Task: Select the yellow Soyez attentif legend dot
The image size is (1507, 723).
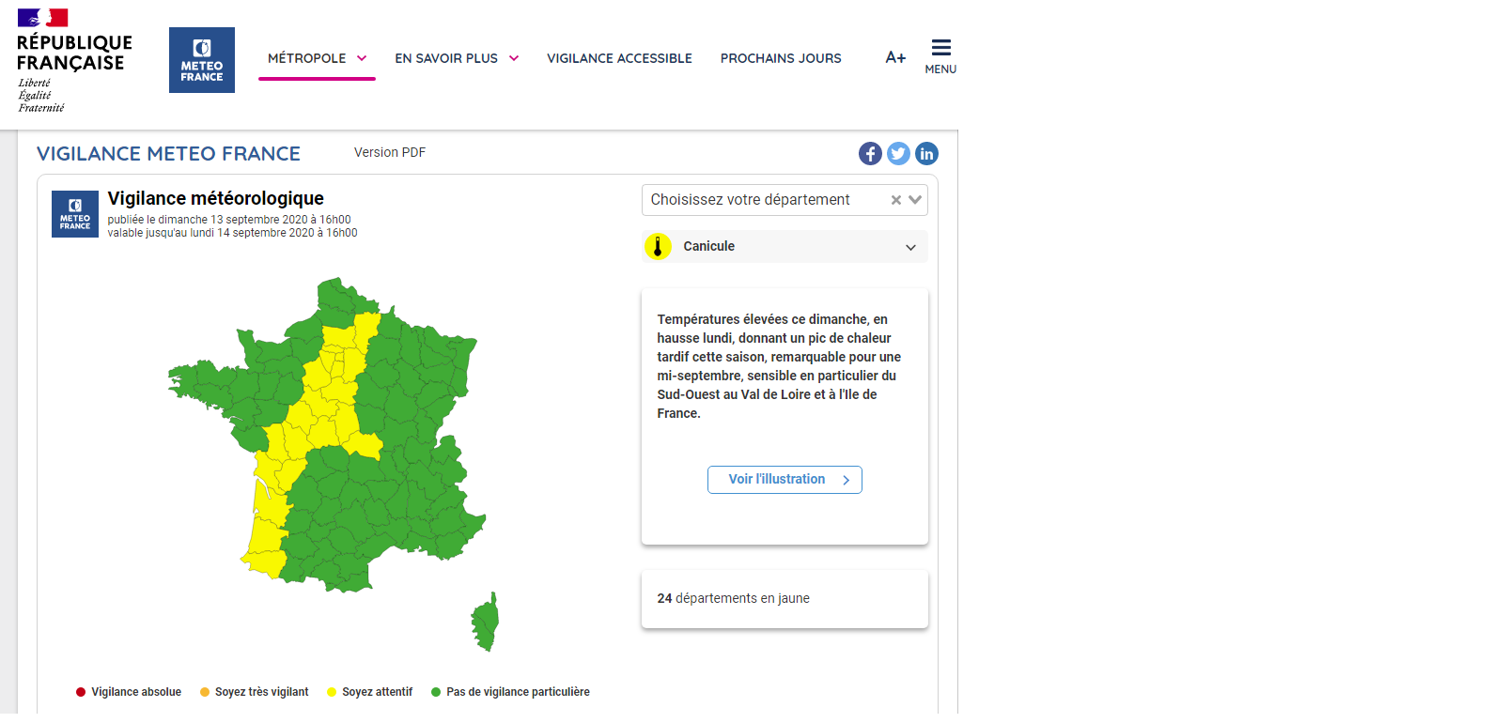Action: pyautogui.click(x=332, y=692)
